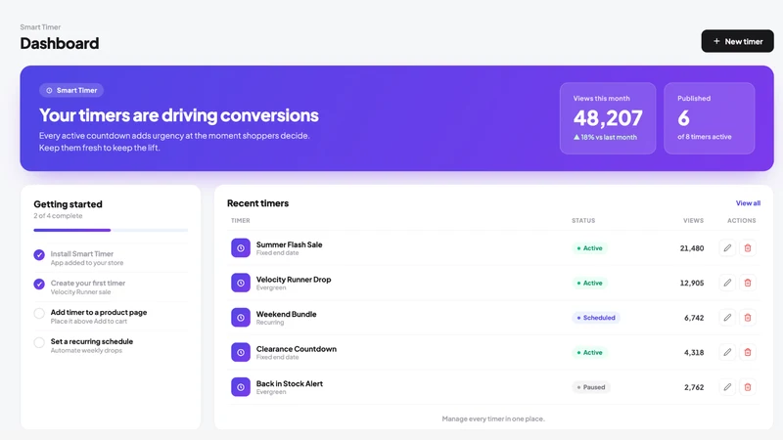Edit the Velocity Runner Drop timer

[727, 283]
